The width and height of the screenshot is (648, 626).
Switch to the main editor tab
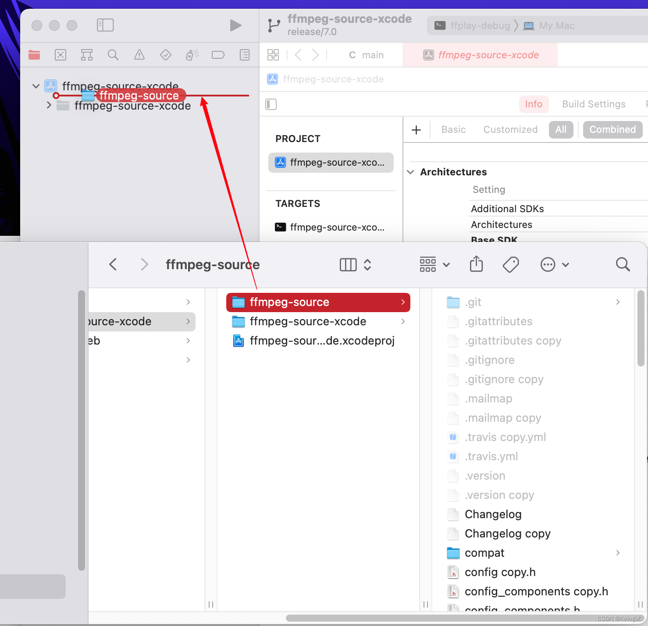click(366, 55)
